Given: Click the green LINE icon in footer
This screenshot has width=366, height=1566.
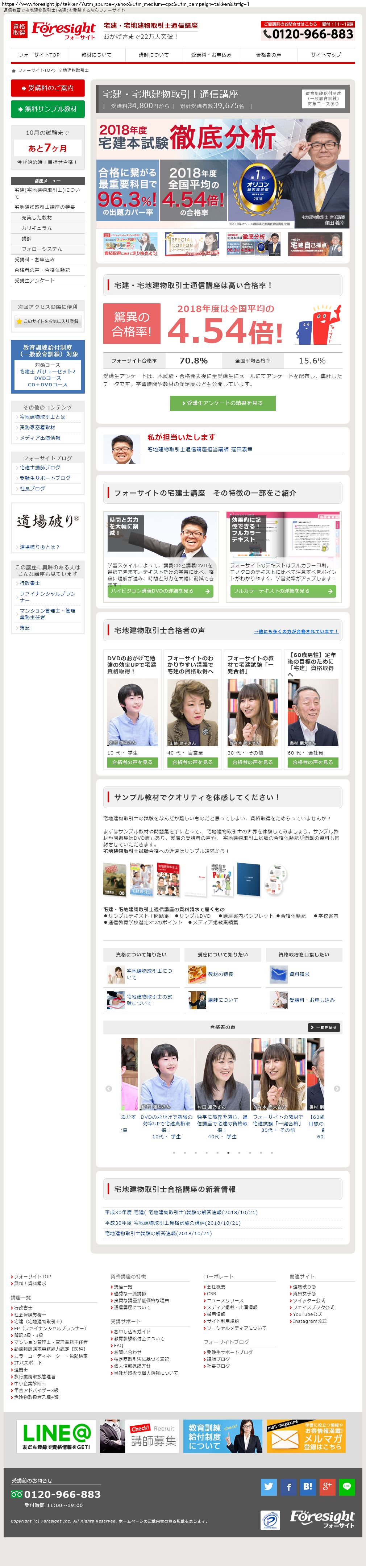Looking at the screenshot, I should pyautogui.click(x=346, y=1486).
